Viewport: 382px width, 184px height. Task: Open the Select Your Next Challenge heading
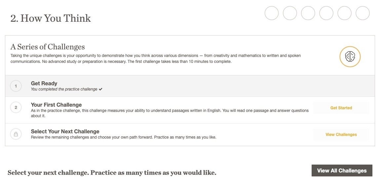pos(65,131)
